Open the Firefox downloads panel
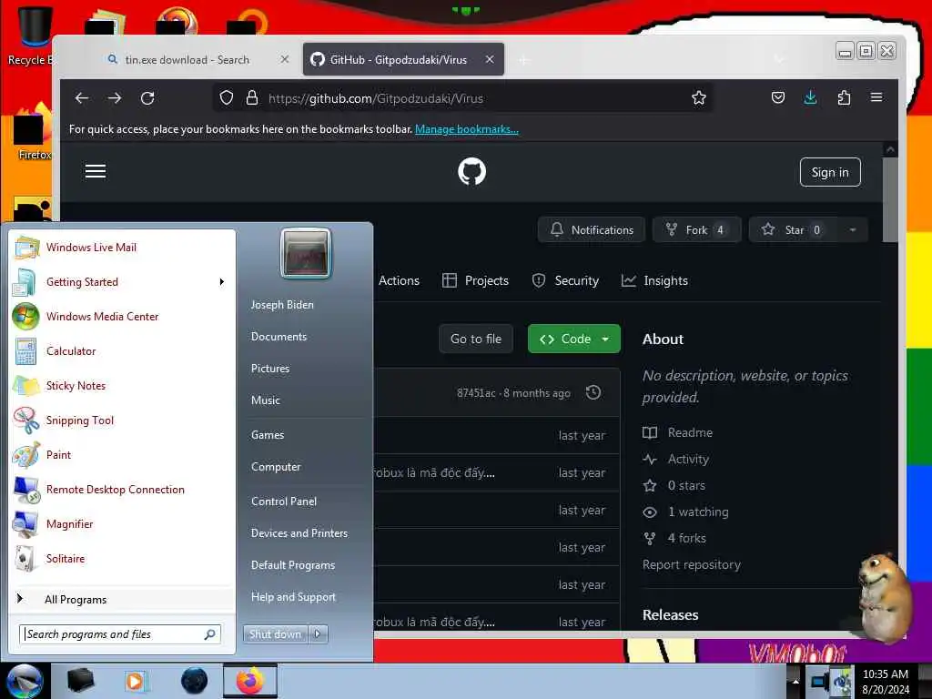 coord(810,97)
